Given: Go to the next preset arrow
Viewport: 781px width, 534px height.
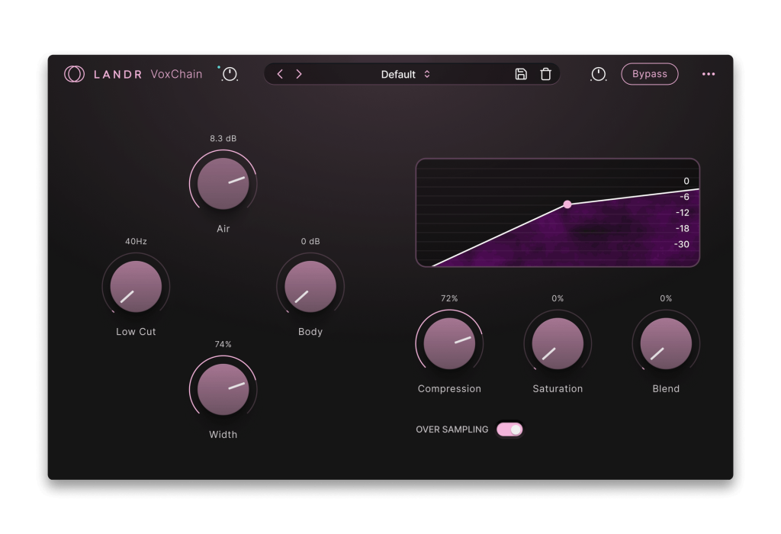Looking at the screenshot, I should (x=299, y=74).
